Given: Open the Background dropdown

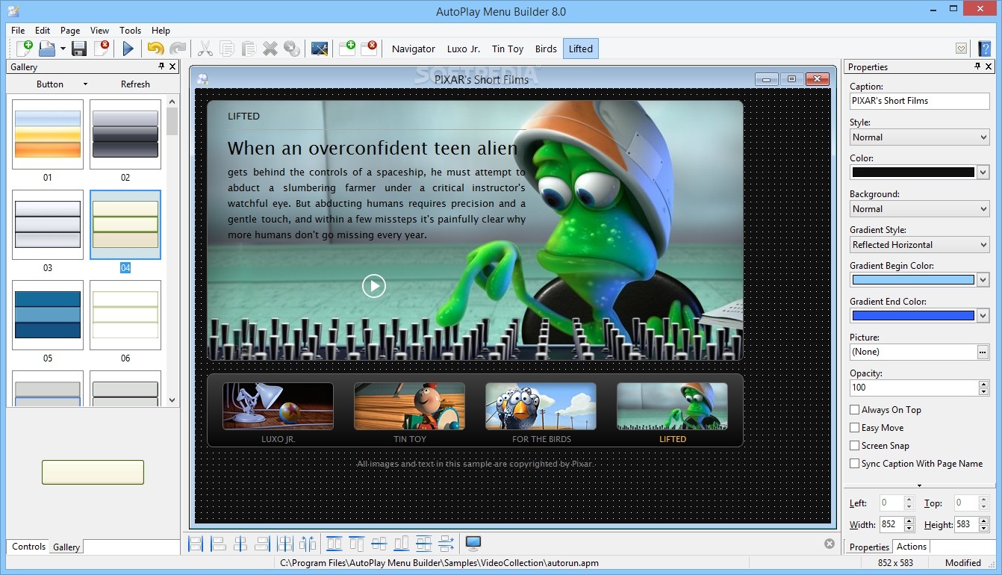Looking at the screenshot, I should 920,209.
